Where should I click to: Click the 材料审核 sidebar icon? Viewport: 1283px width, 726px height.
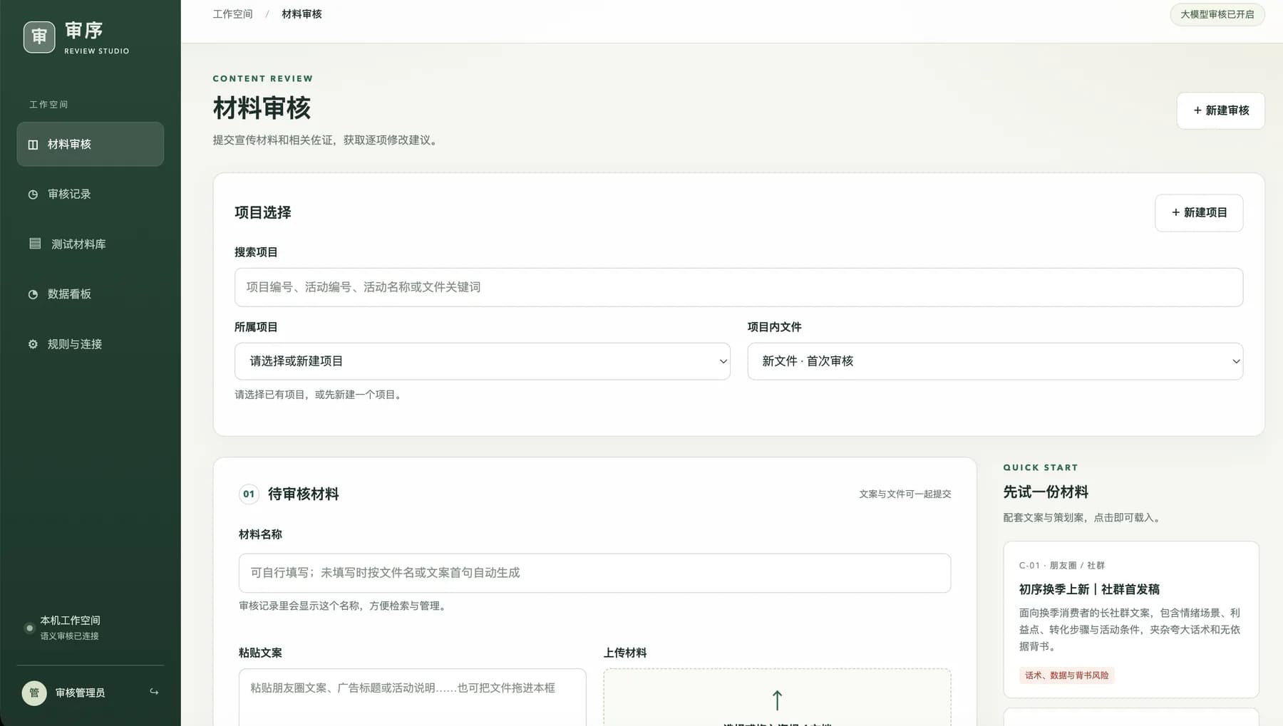[x=33, y=145]
